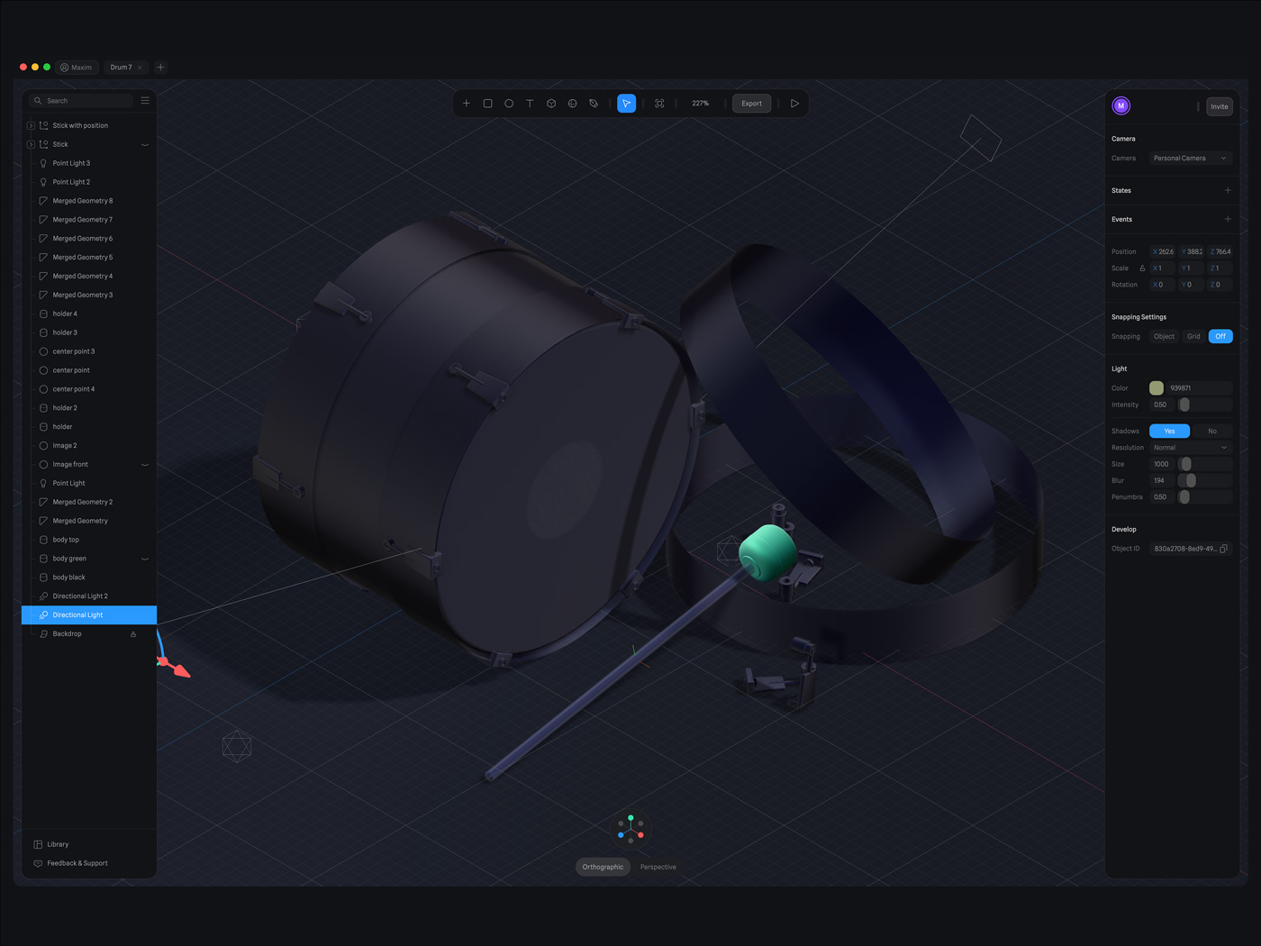The height and width of the screenshot is (946, 1261).
Task: Select the 3D cube primitive tool
Action: pos(551,103)
